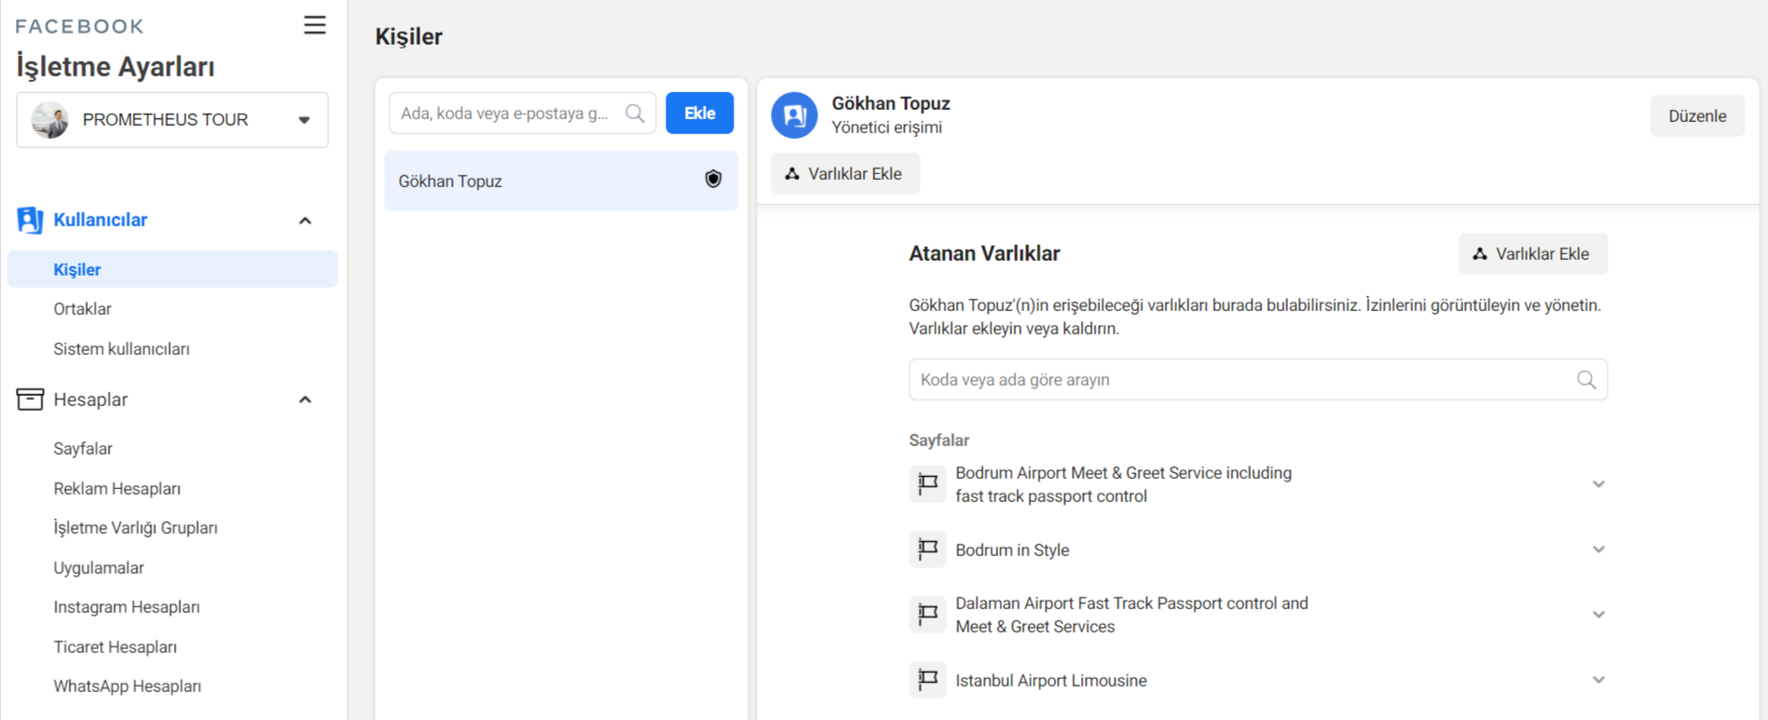The width and height of the screenshot is (1768, 720).
Task: Click the admin shield icon beside Gökhan Topuz
Action: pos(713,179)
